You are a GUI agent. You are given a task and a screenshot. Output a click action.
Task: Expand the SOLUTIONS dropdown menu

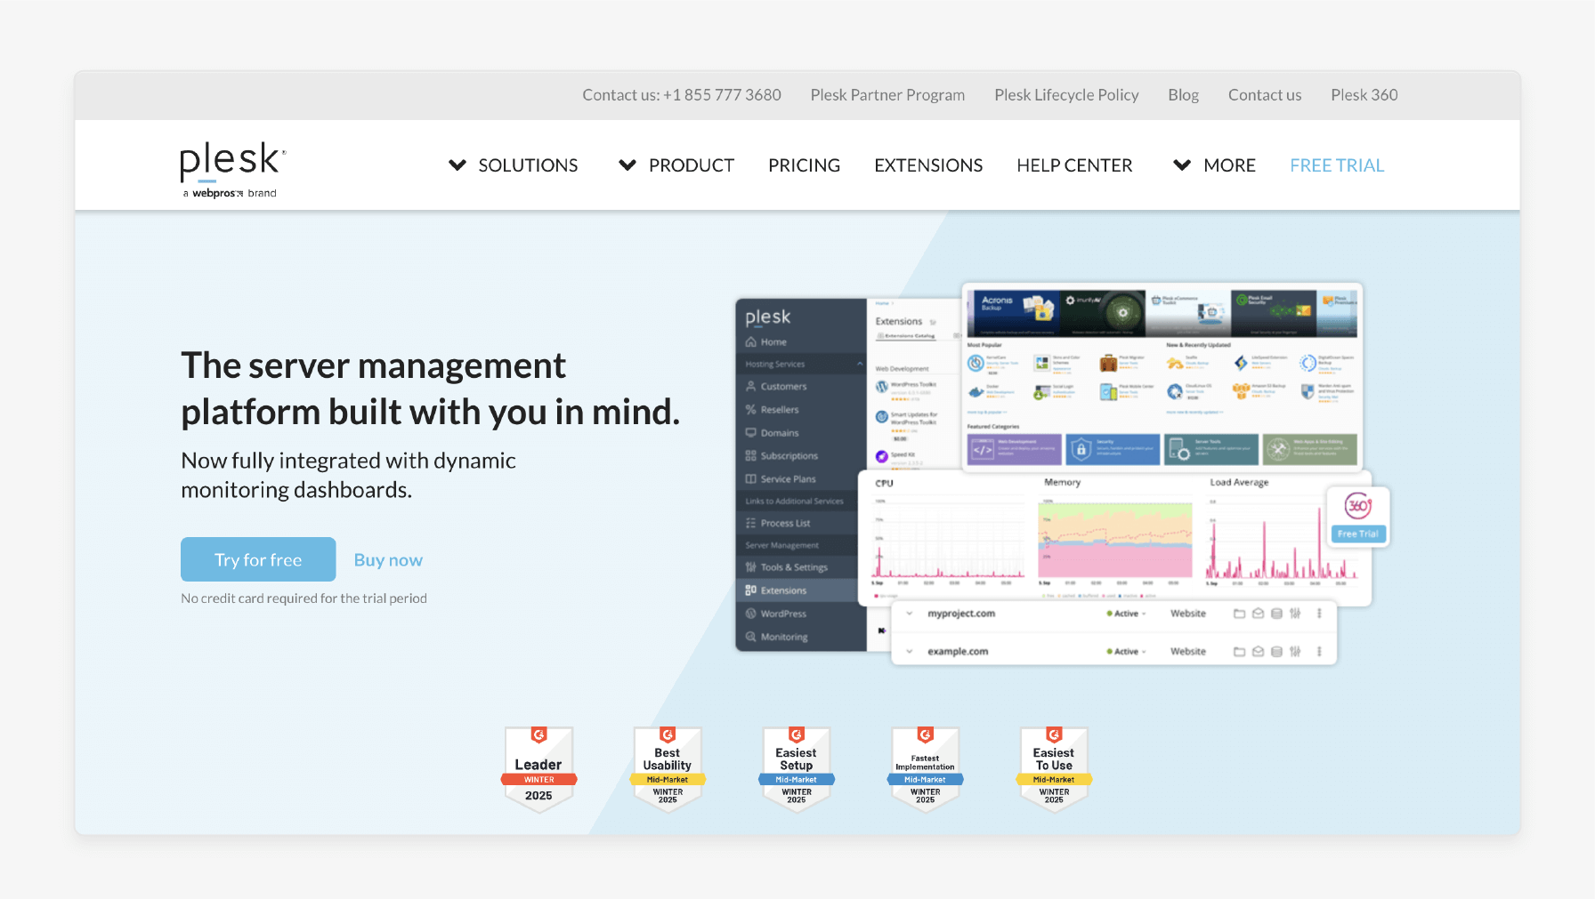point(514,165)
